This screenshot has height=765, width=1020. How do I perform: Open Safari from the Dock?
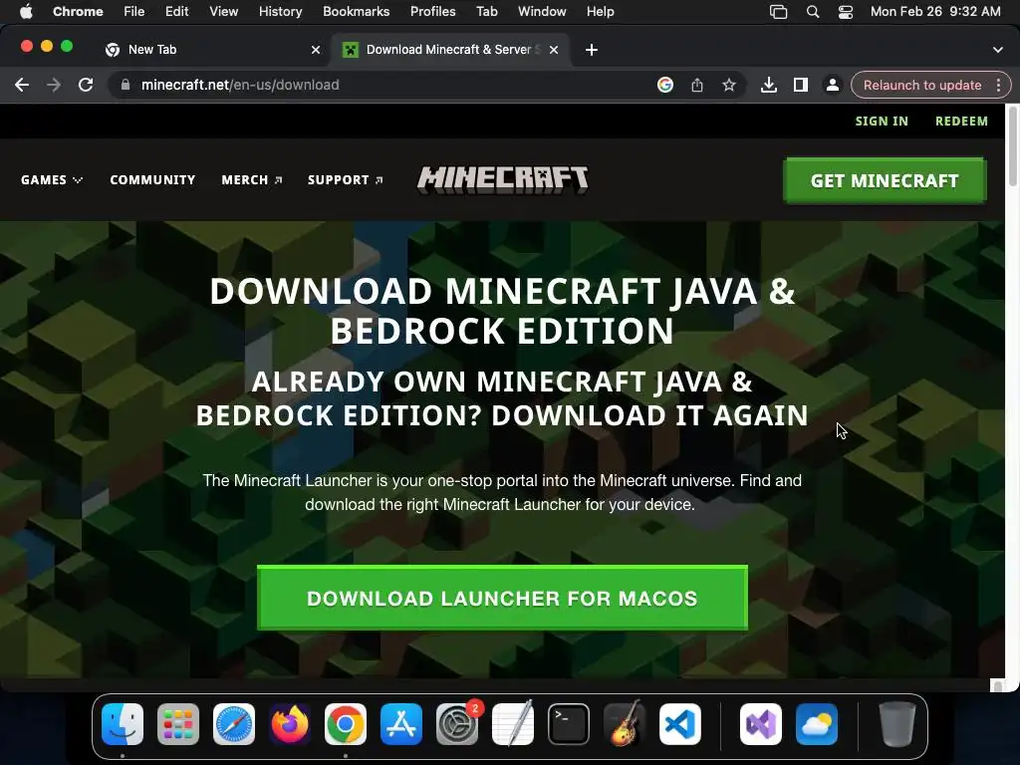pos(234,724)
